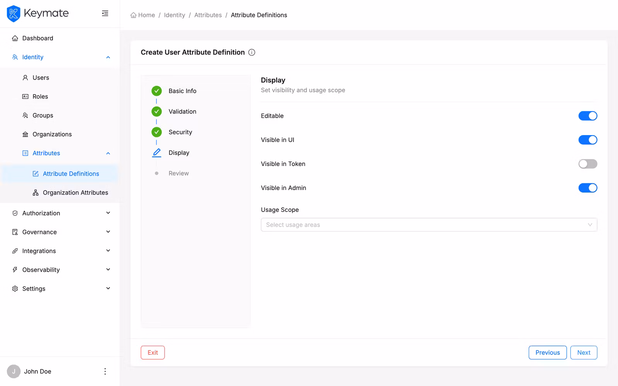This screenshot has height=386, width=618.
Task: Collapse the sidebar using the hamburger icon
Action: tap(105, 13)
